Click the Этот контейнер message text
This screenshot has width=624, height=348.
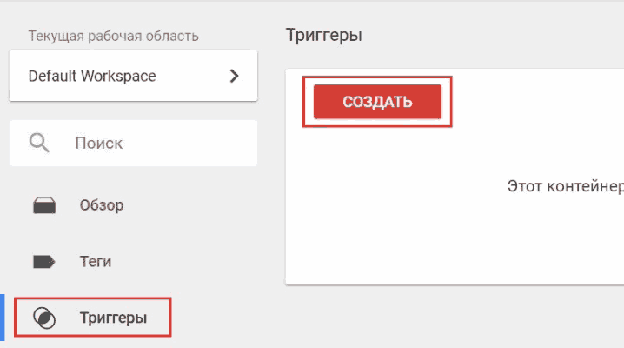click(x=566, y=186)
